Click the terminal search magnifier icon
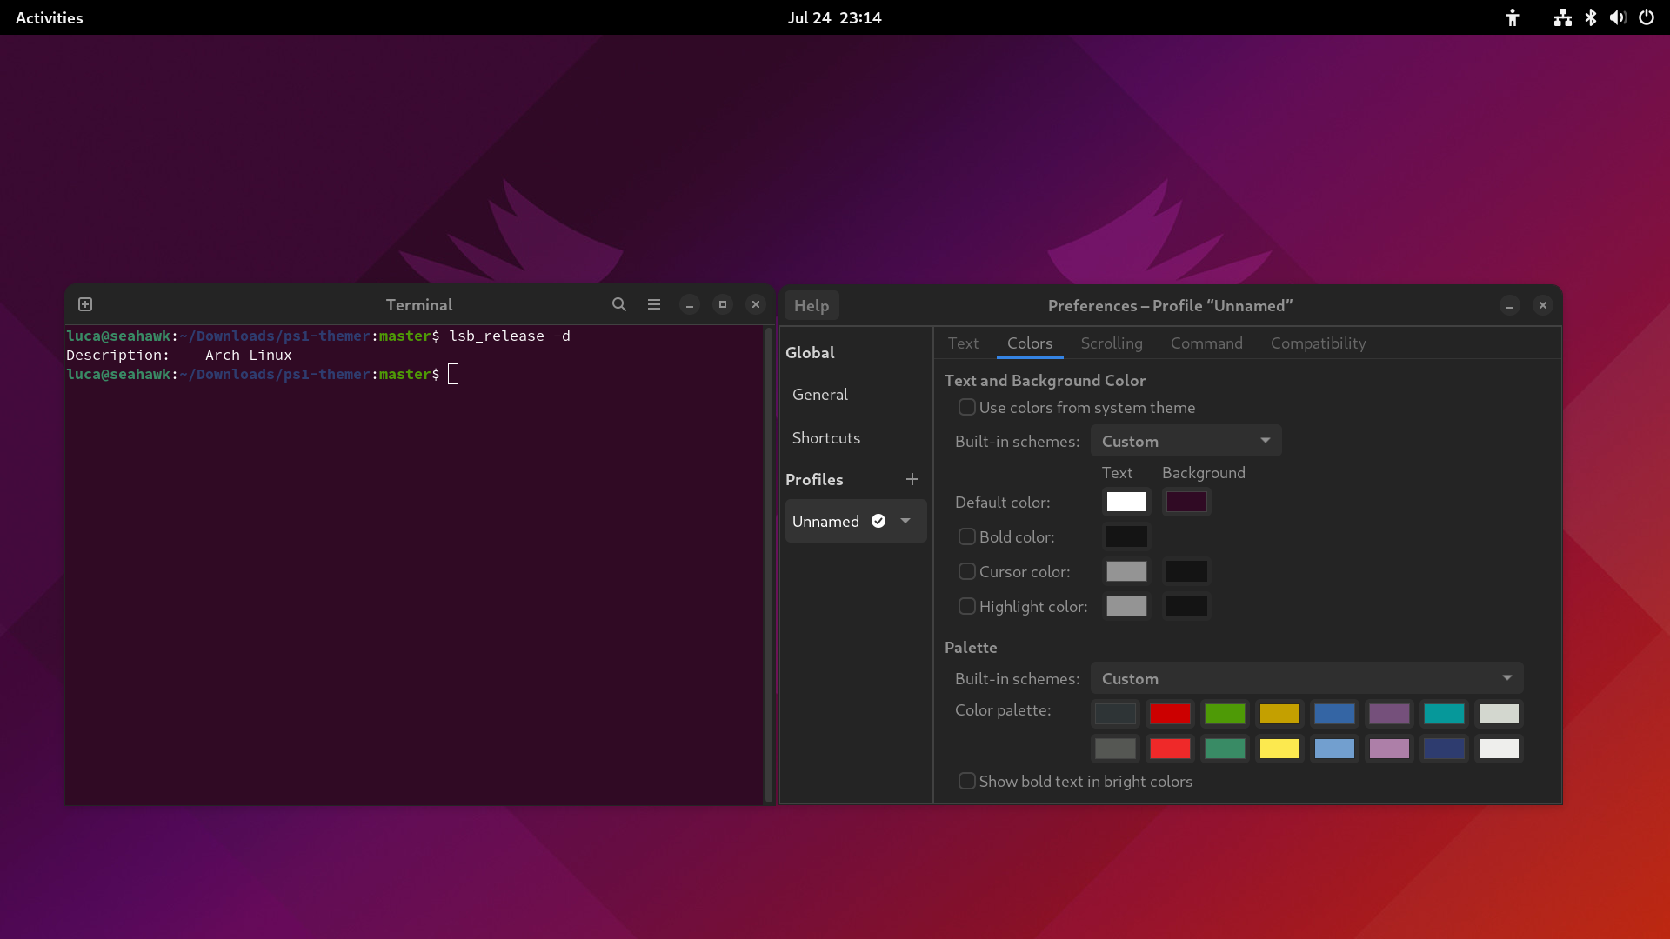 (x=618, y=304)
